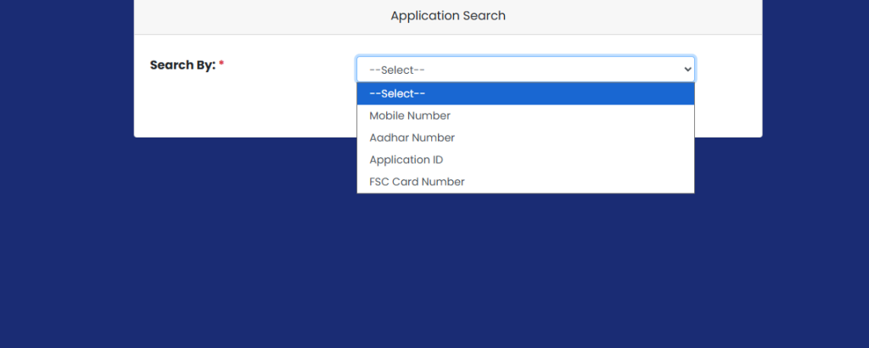The width and height of the screenshot is (869, 348).
Task: Select Mobile Number from the list
Action: pyautogui.click(x=410, y=115)
